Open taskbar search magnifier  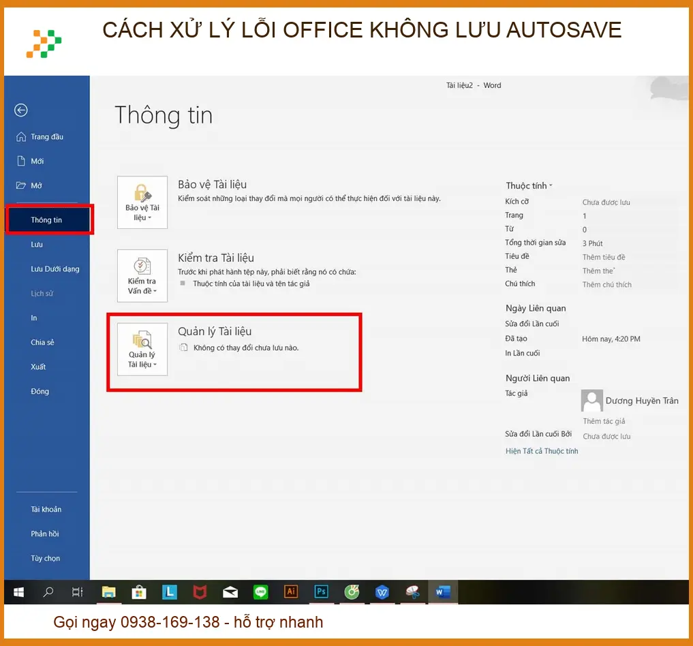point(48,592)
